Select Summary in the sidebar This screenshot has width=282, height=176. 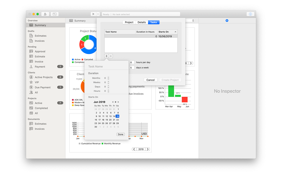click(46, 25)
